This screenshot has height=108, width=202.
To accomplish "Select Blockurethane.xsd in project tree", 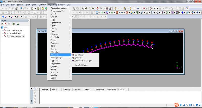I will (15, 30).
